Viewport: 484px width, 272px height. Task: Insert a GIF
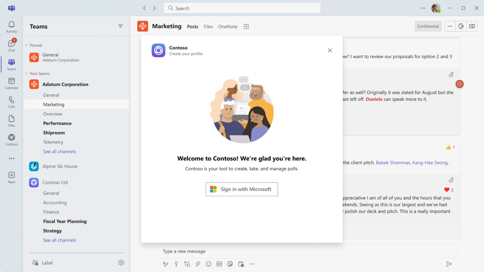(219, 264)
